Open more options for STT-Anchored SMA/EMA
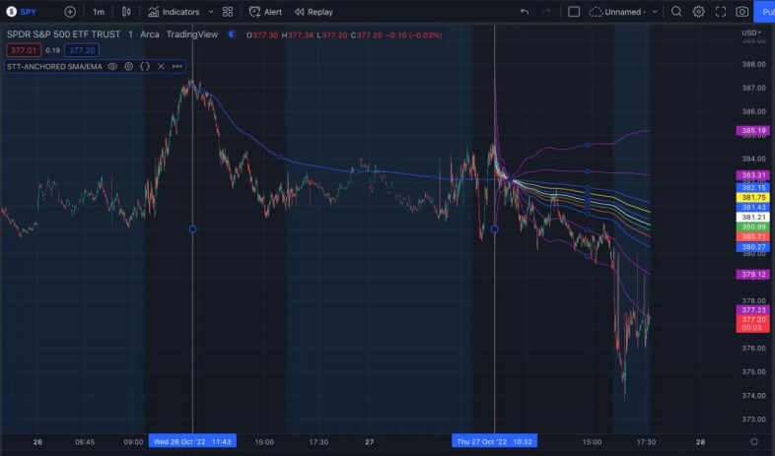 (176, 66)
